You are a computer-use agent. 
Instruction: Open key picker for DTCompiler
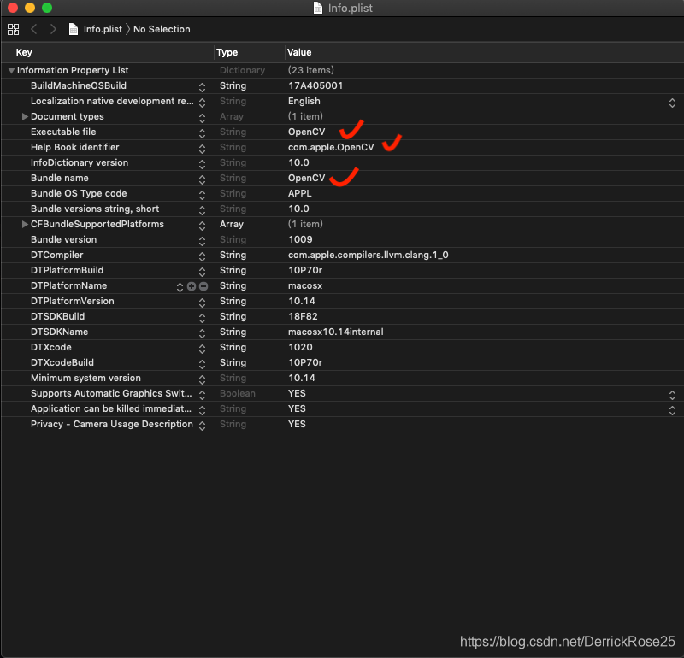pos(202,256)
